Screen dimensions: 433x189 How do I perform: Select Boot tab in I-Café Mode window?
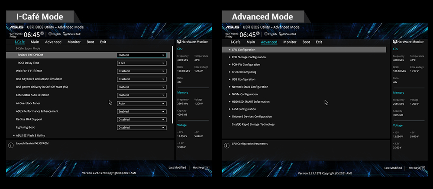click(x=90, y=42)
